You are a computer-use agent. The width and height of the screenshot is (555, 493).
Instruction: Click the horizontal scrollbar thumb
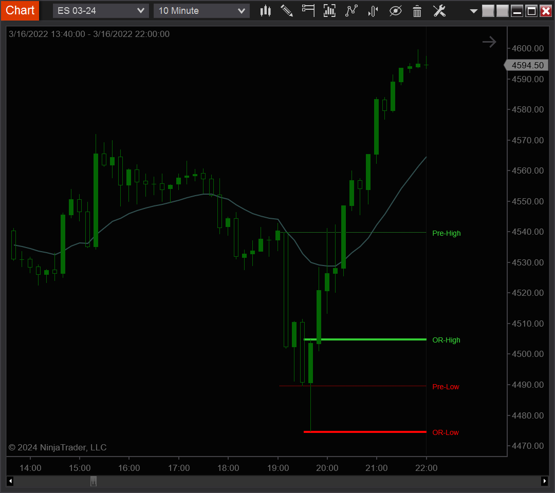click(94, 481)
